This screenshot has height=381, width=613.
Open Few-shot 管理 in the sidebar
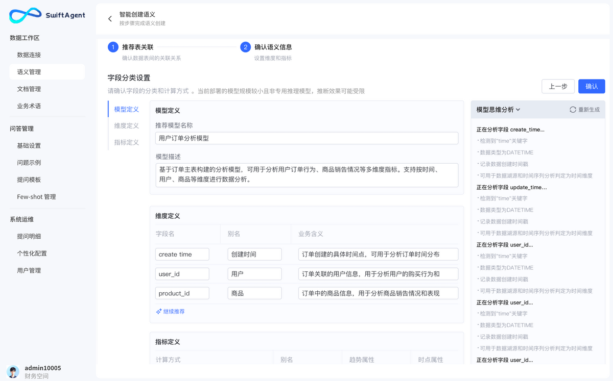[36, 197]
